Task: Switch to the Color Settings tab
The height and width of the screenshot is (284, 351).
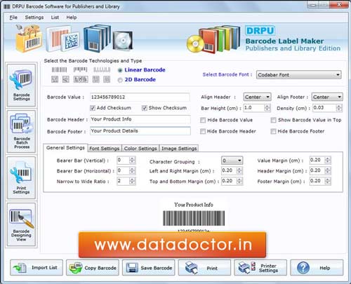Action: tap(140, 149)
